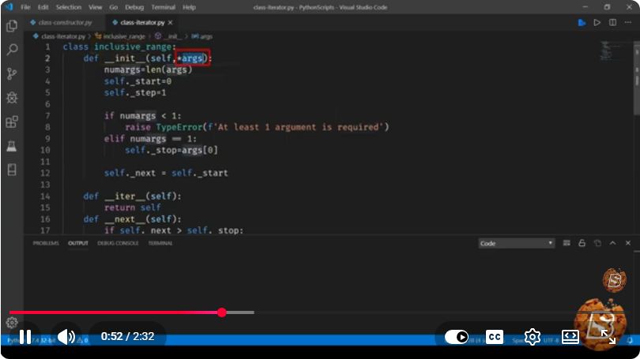640x359 pixels.
Task: Open the Selection menu
Action: click(69, 7)
